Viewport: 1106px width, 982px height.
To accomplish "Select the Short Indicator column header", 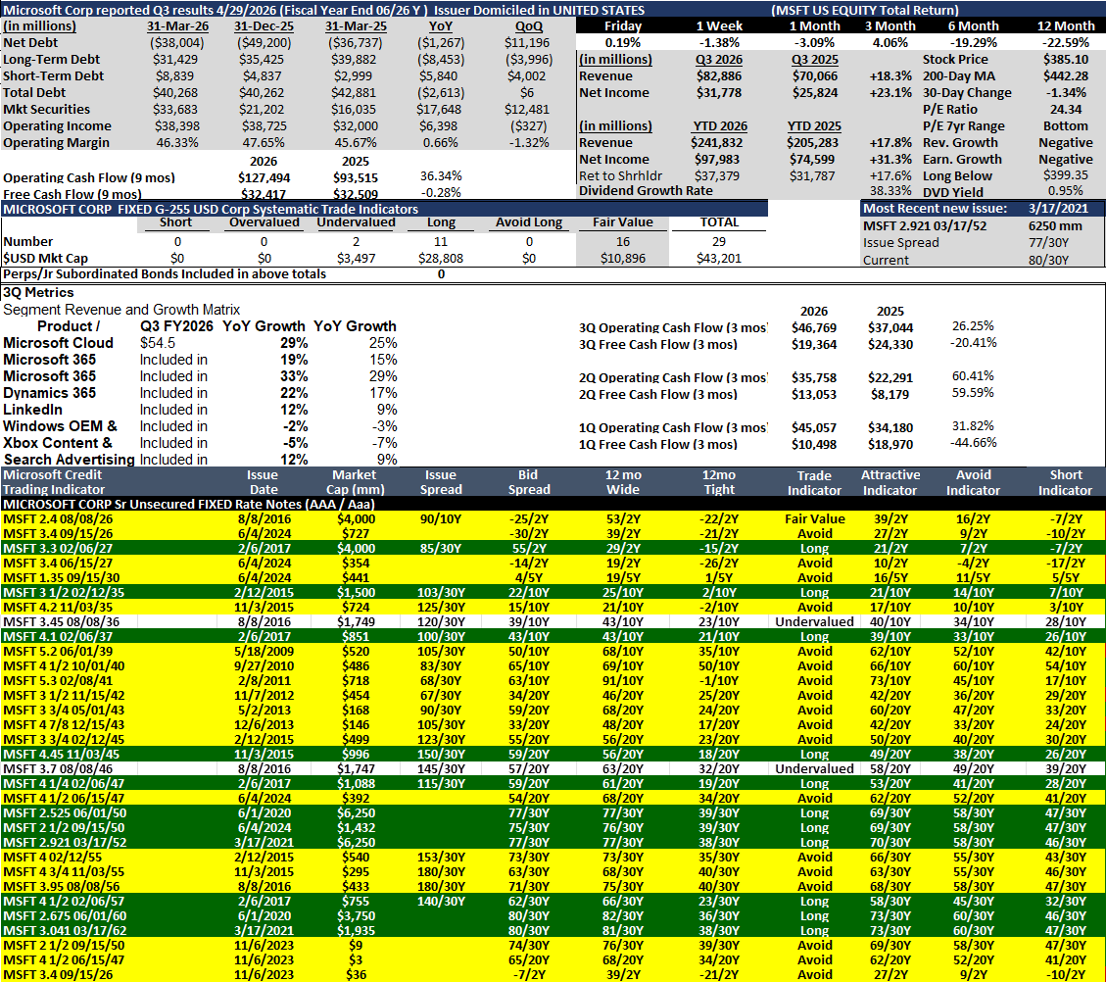I will click(x=1065, y=482).
